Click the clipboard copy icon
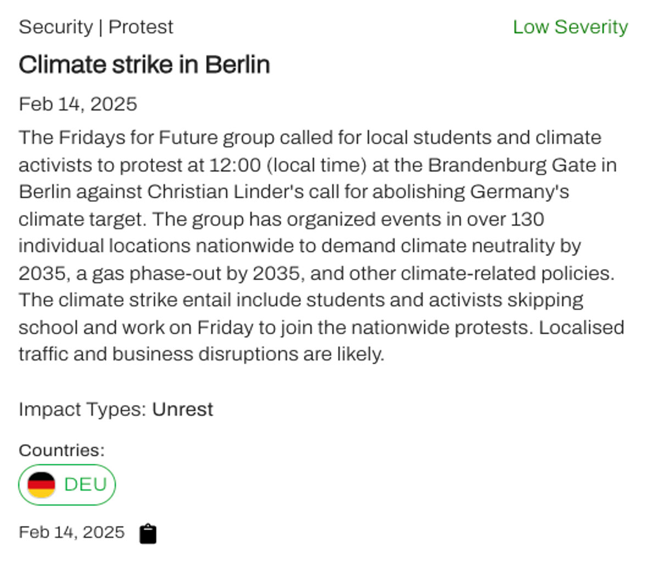The image size is (646, 567). click(x=148, y=533)
